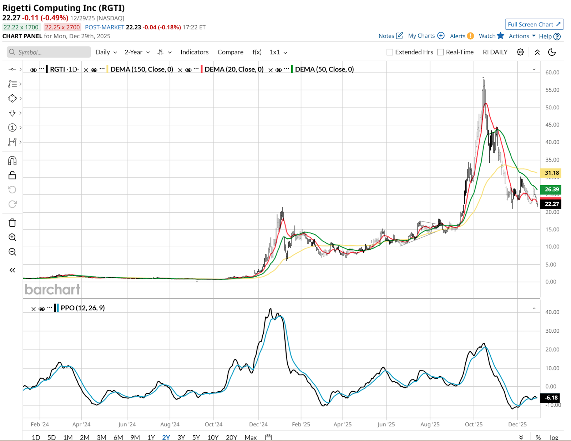Click the double-down chevron near % button

point(521,437)
